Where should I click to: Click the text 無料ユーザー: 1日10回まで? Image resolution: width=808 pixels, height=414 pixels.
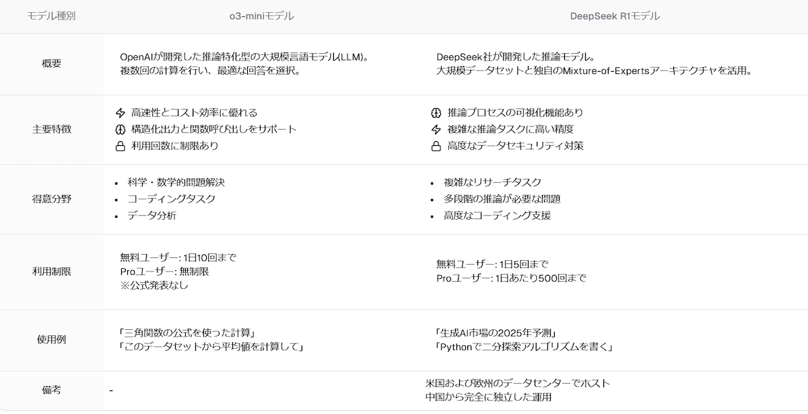[x=178, y=258]
